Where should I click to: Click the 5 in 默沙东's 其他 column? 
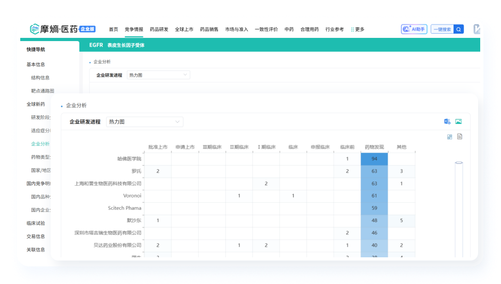(x=401, y=220)
